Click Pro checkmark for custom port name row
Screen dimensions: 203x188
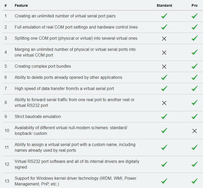[x=194, y=147]
